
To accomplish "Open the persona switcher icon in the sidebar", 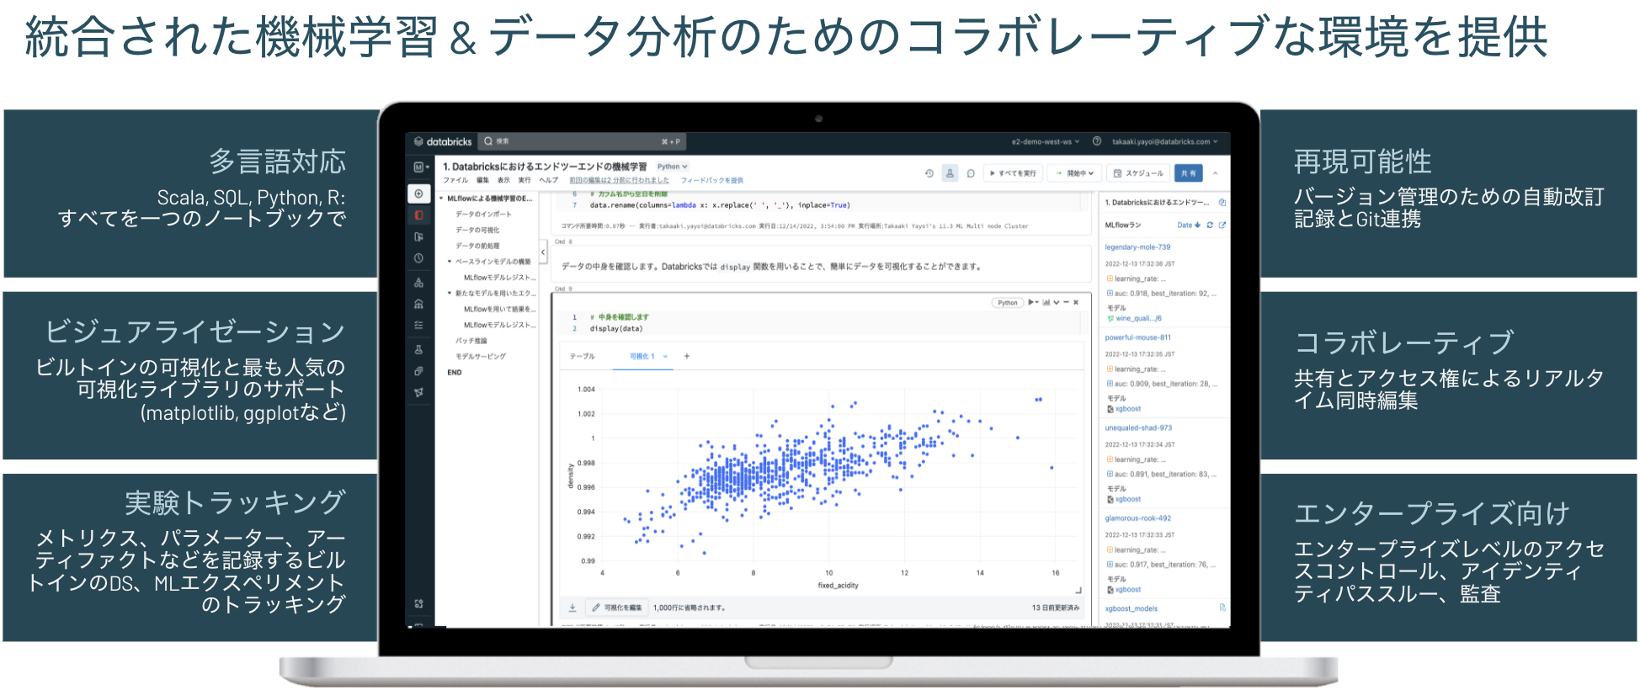I will tap(421, 167).
